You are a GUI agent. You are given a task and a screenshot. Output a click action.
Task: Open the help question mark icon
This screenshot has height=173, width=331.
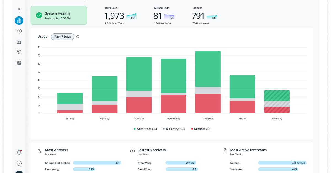point(19,163)
